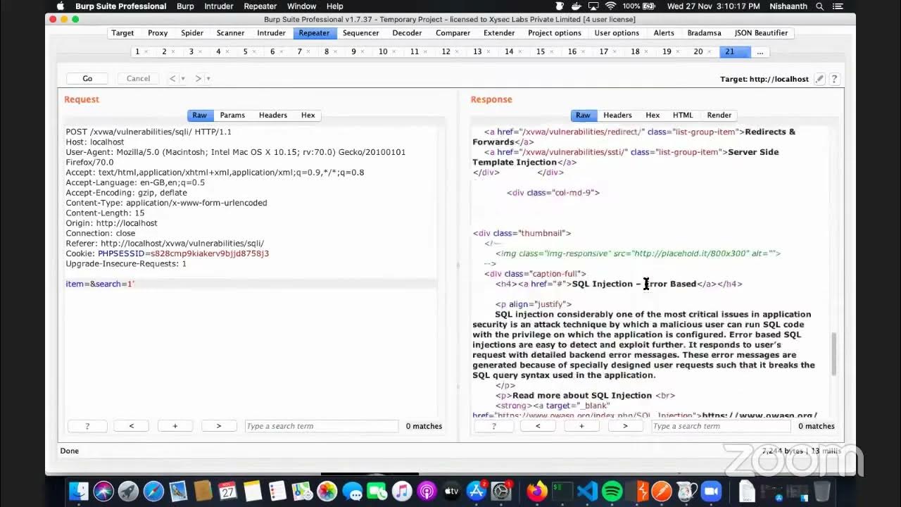Viewport: 901px width, 507px height.
Task: Launch Siri from the dock
Action: [103, 491]
